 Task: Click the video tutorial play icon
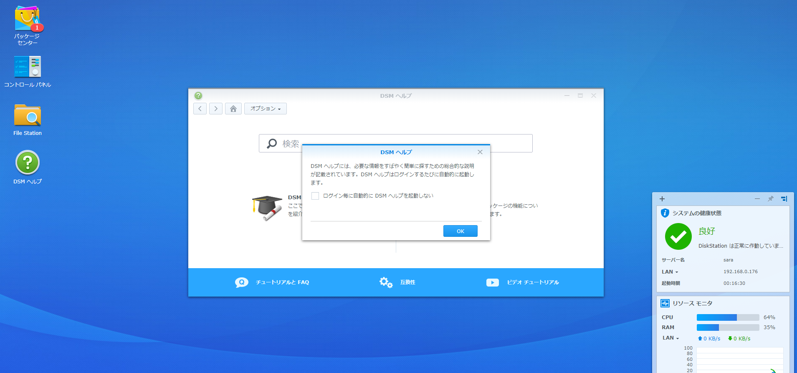coord(493,283)
